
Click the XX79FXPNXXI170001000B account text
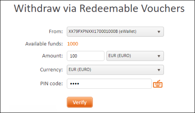pos(93,31)
